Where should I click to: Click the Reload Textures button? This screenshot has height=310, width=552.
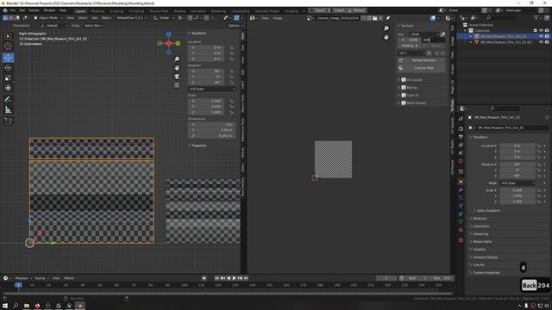point(422,60)
